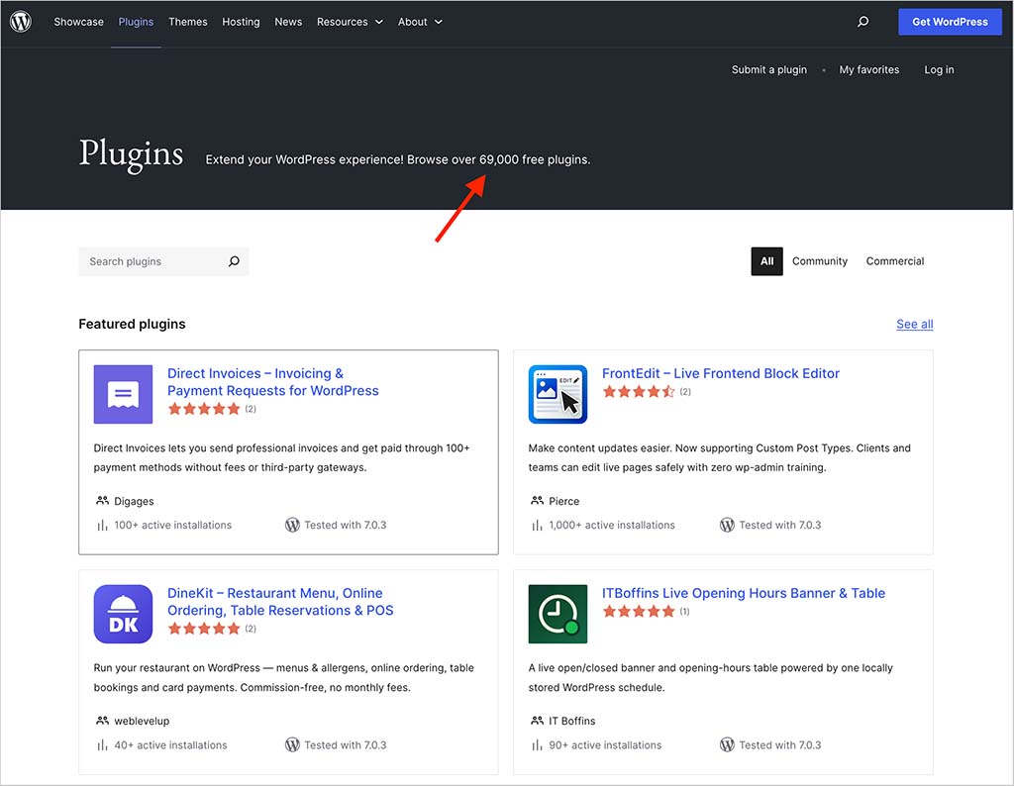Open the FrontEdit plugin icon
1014x786 pixels.
(558, 394)
